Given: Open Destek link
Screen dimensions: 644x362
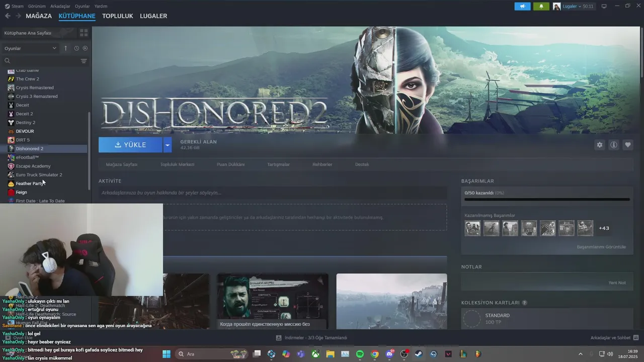Looking at the screenshot, I should click(x=362, y=164).
